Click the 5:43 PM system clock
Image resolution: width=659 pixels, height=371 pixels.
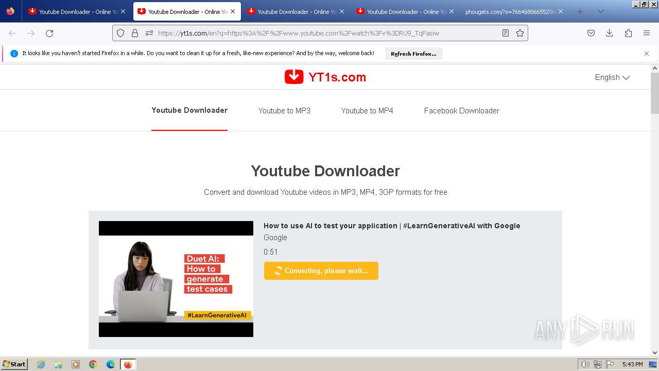pos(632,364)
